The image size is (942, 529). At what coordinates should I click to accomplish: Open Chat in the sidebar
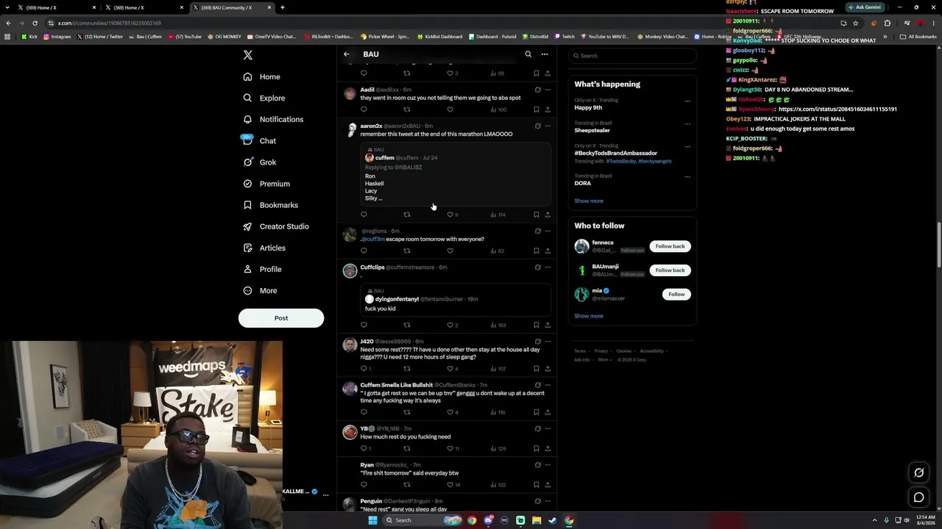point(259,140)
